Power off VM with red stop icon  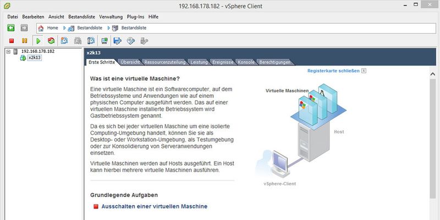[12, 41]
